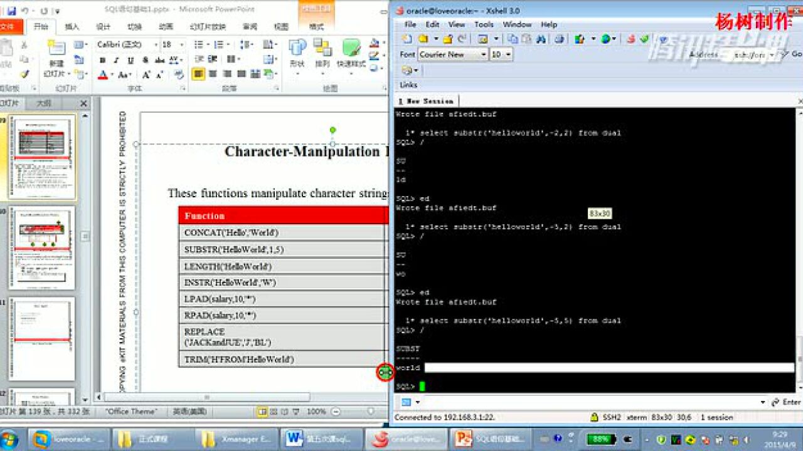Image resolution: width=803 pixels, height=451 pixels.
Task: Select the first slide thumbnail in panel
Action: (42, 157)
